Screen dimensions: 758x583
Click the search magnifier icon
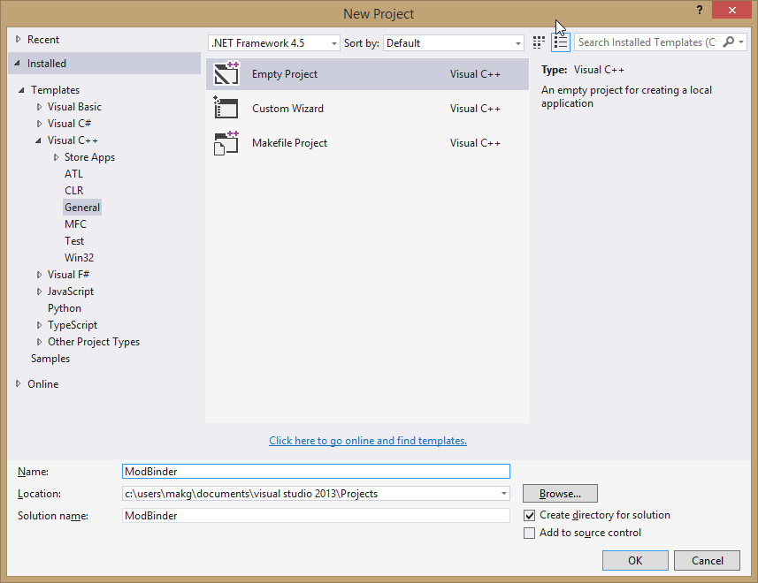729,42
